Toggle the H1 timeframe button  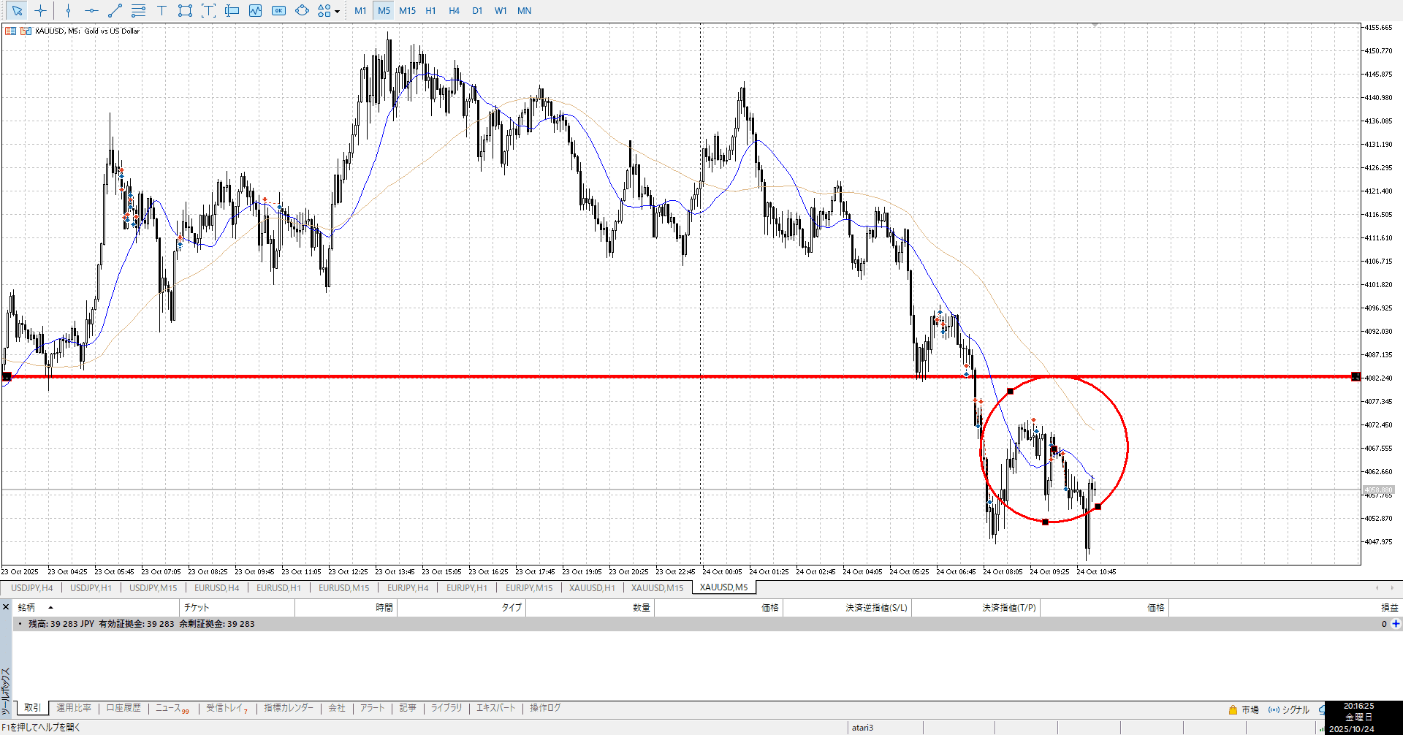coord(430,11)
